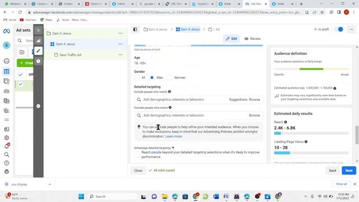359x202 pixels.
Task: Select the pencil edit icon in dark strip
Action: (x=38, y=51)
